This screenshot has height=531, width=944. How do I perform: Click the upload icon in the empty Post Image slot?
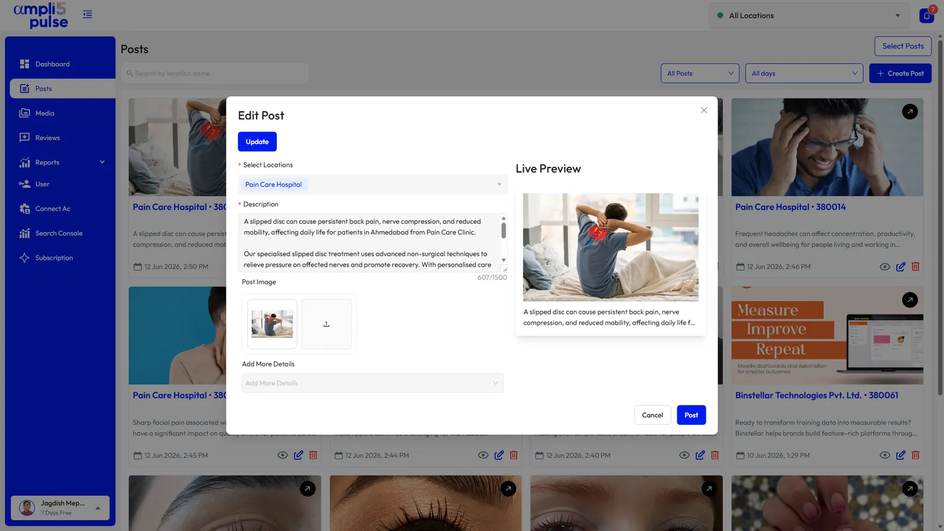(326, 324)
